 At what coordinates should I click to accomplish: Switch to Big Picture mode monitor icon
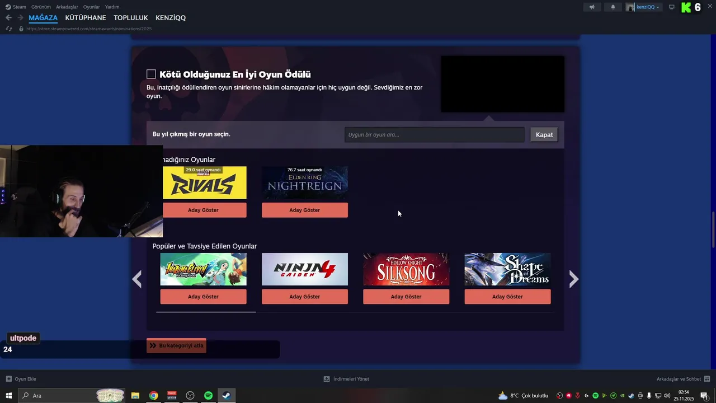click(672, 7)
